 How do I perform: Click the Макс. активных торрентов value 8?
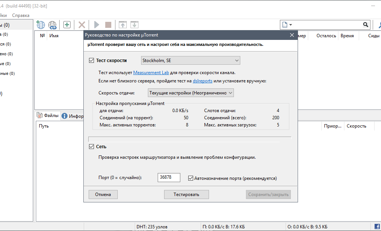coord(187,125)
